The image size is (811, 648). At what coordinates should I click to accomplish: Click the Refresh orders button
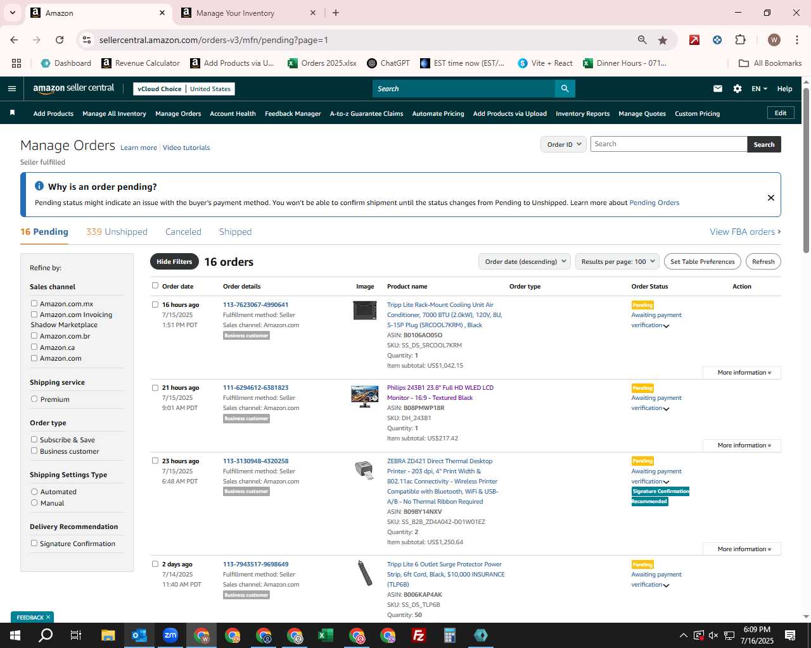[763, 261]
